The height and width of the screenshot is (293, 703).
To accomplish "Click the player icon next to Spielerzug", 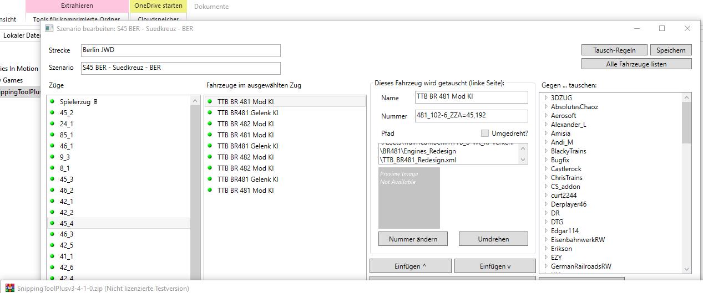I will click(95, 101).
